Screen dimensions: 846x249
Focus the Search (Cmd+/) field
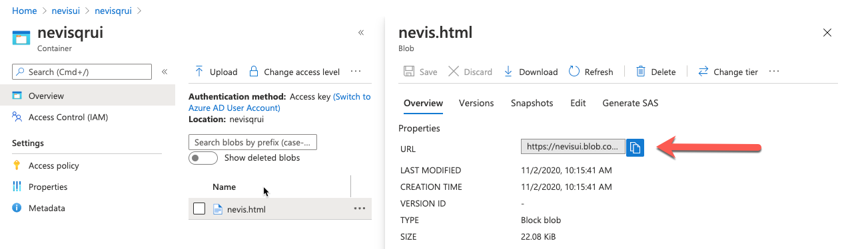[82, 72]
